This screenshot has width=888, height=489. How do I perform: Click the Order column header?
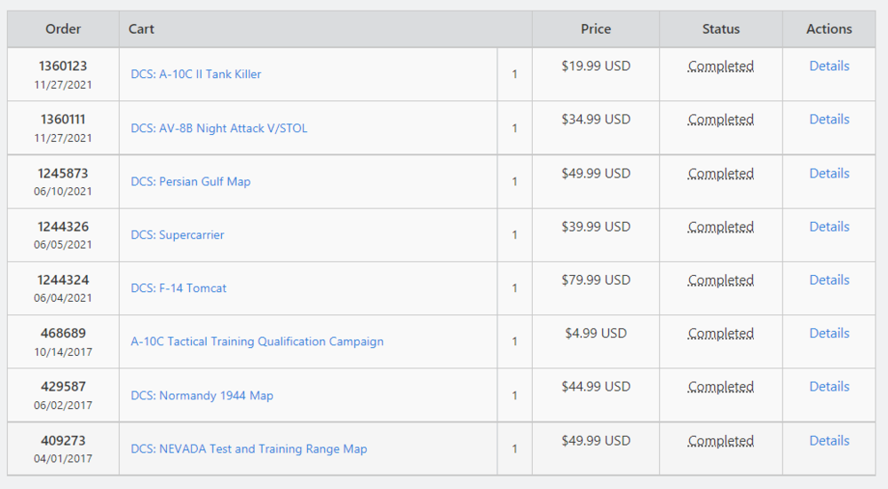pos(64,29)
